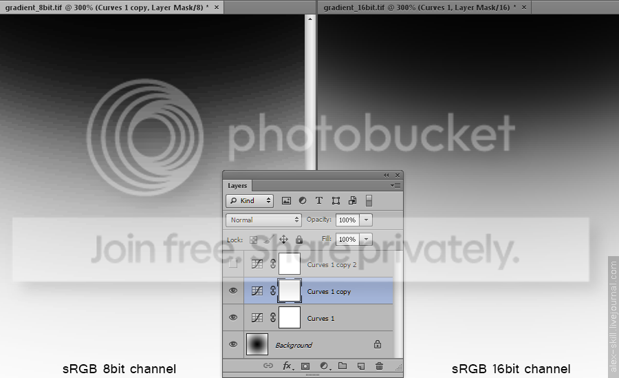
Task: Open the Layers panel tab
Action: 237,186
